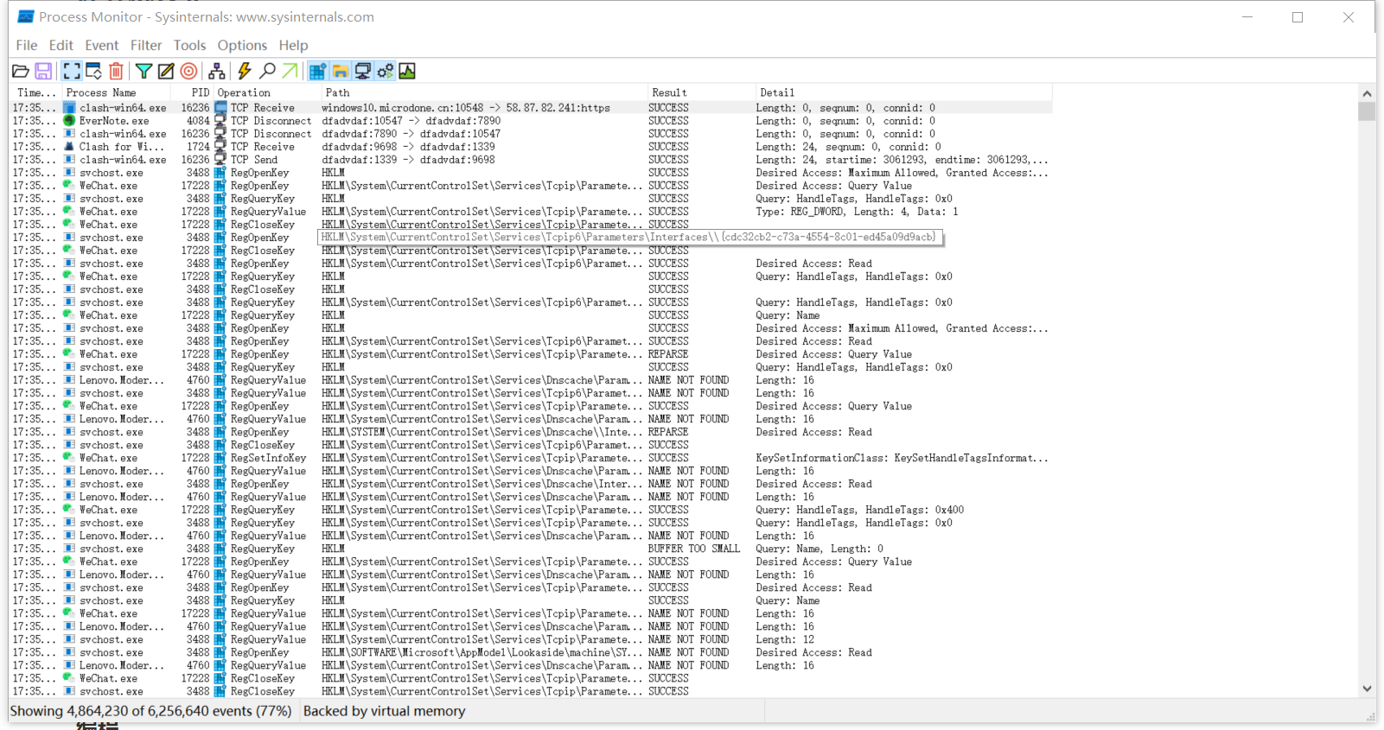Open the Highlight pencil icon
Viewport: 1384px width, 730px height.
tap(166, 71)
